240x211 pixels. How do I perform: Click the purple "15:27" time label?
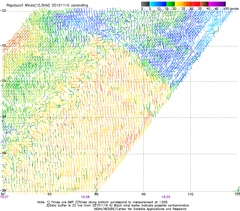click(4, 197)
